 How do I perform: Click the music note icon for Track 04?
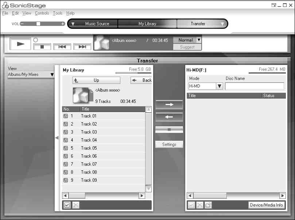[x=66, y=140]
